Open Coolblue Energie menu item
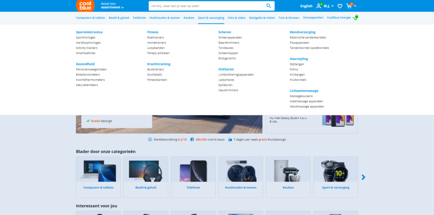The height and width of the screenshot is (215, 434). point(339,17)
